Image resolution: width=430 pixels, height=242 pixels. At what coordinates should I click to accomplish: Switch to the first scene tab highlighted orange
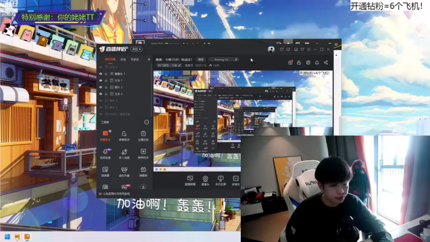coord(110,59)
